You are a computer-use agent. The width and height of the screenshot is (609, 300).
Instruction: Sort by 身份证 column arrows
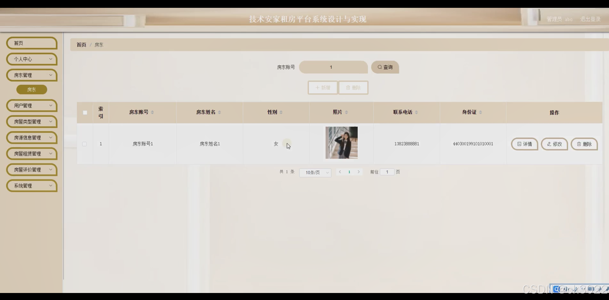point(480,112)
